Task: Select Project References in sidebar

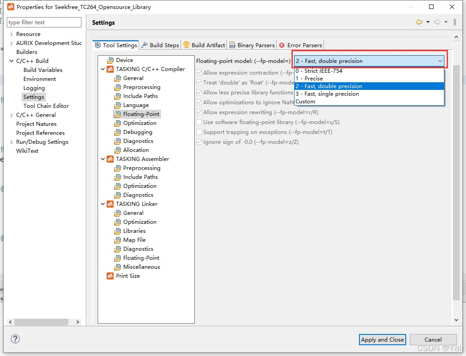Action: click(x=40, y=133)
